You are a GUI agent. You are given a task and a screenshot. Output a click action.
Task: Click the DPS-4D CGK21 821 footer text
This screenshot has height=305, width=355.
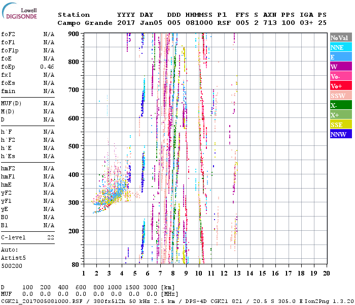(214, 301)
